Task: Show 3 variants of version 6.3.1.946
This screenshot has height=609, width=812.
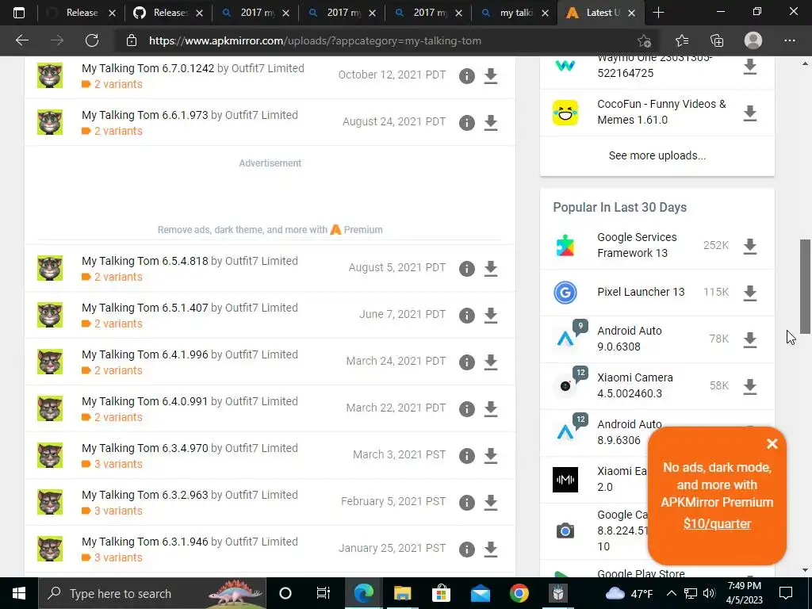Action: coord(112,557)
